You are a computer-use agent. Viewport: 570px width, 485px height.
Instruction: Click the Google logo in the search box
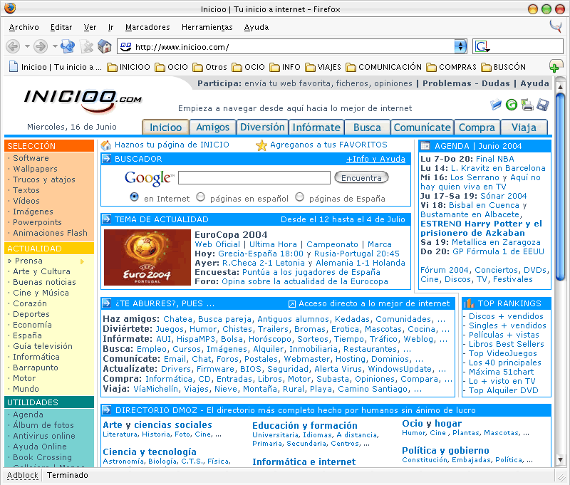[149, 178]
